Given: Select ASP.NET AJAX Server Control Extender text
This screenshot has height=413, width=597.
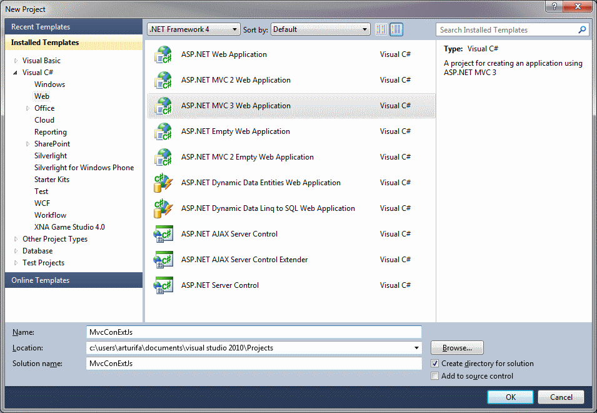Looking at the screenshot, I should click(x=244, y=260).
